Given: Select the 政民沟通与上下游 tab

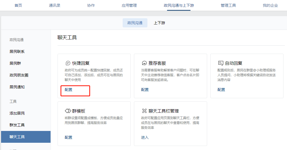Looking at the screenshot, I should [179, 5].
